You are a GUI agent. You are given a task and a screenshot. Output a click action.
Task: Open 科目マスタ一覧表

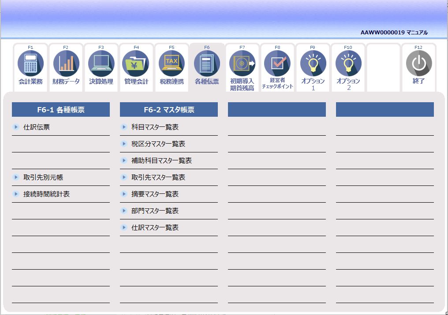pos(155,127)
